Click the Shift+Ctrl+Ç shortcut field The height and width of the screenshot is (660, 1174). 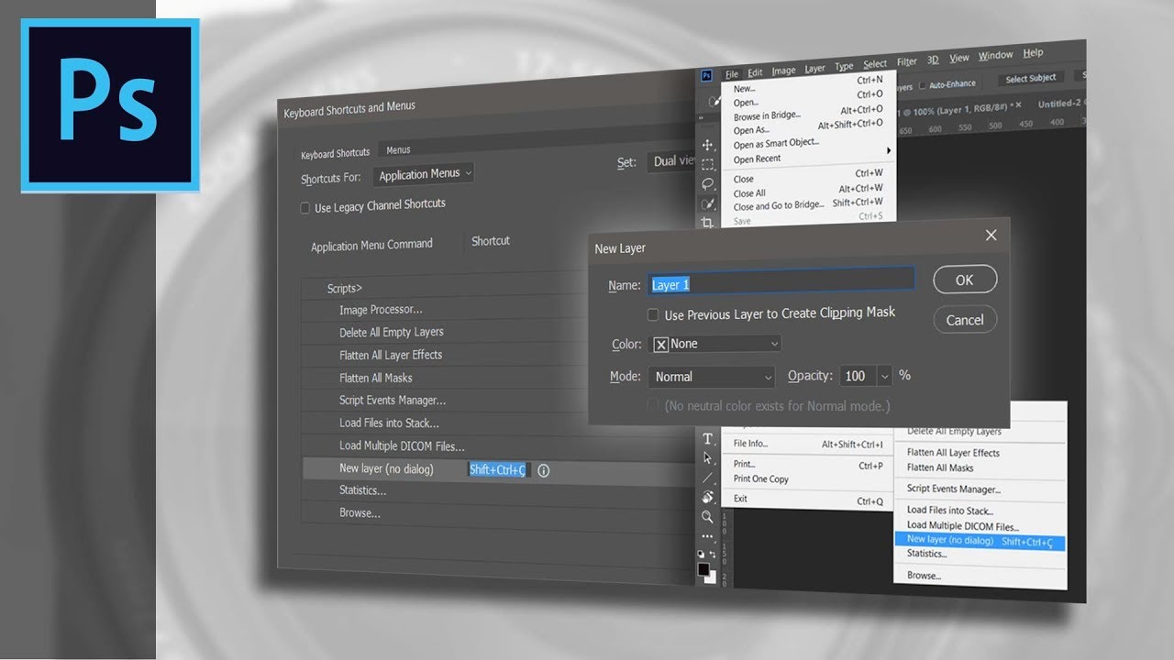tap(498, 470)
